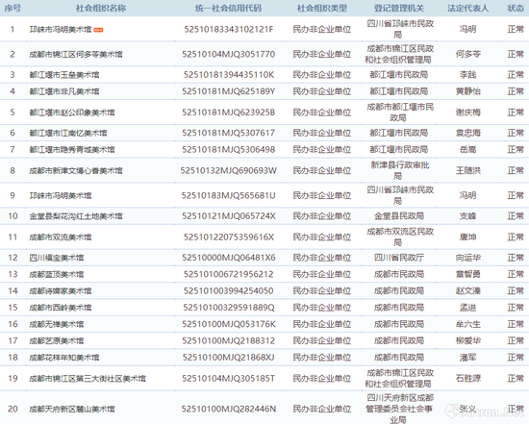
Task: Click 四川省民政厅 registration authority
Action: pyautogui.click(x=399, y=258)
